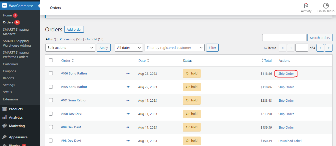
Task: Click the WooCommerce logo icon
Action: pyautogui.click(x=5, y=5)
